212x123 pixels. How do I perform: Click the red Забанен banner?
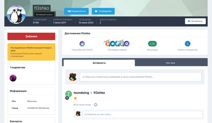pyautogui.click(x=31, y=36)
